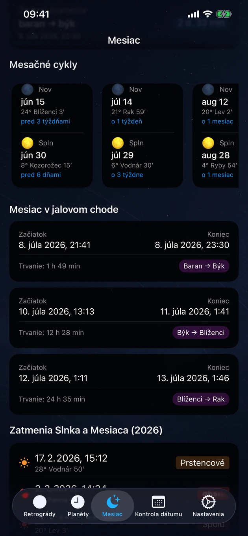Tap the 'o 3 týždne' link

[x=127, y=175]
